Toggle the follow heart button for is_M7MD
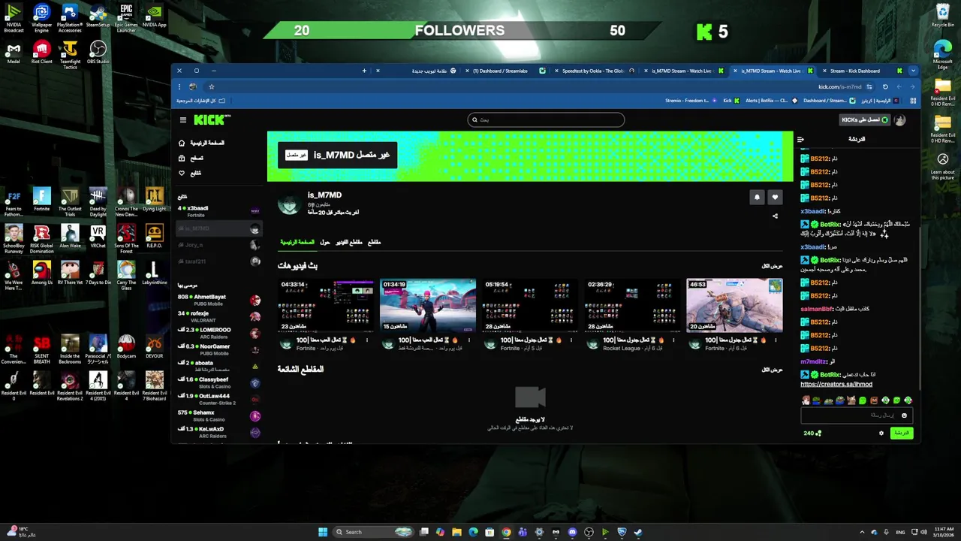The width and height of the screenshot is (961, 541). [x=775, y=197]
